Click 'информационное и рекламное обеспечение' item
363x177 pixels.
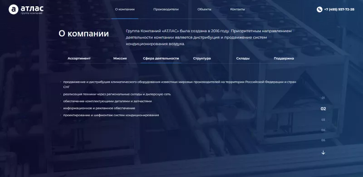tap(99, 108)
